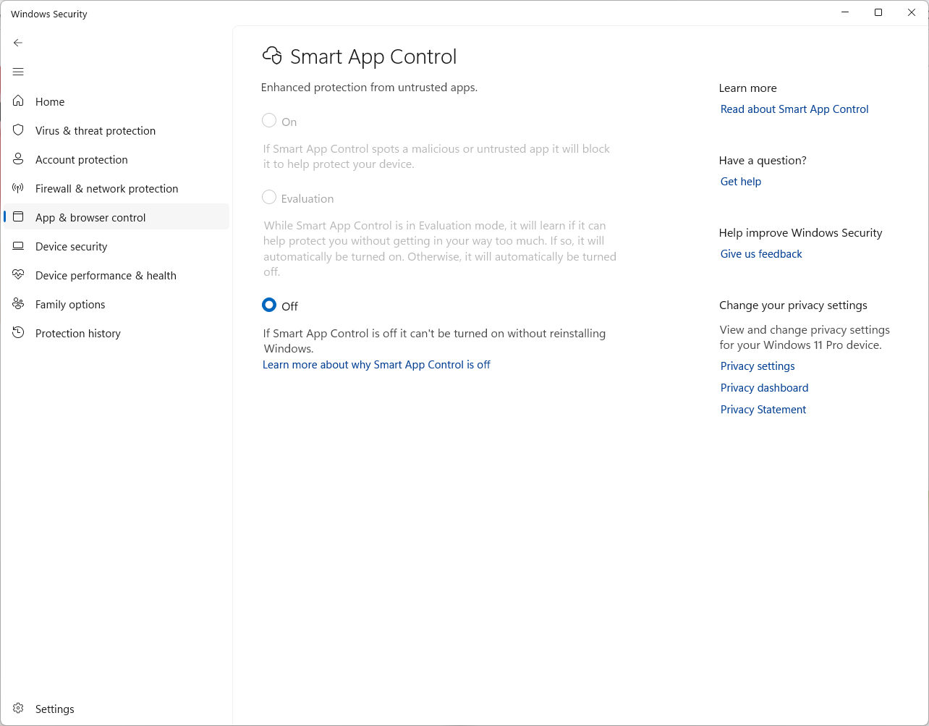The width and height of the screenshot is (929, 726).
Task: Minimize the Windows Security window
Action: click(845, 12)
